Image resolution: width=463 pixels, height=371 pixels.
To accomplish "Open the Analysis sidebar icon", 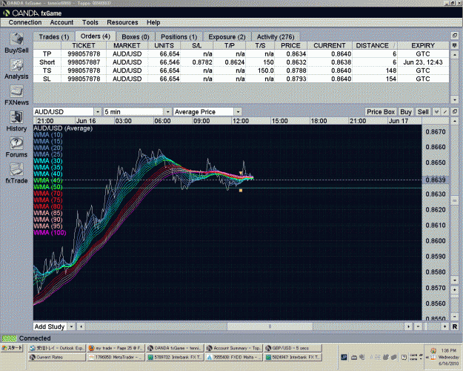I will pyautogui.click(x=16, y=65).
